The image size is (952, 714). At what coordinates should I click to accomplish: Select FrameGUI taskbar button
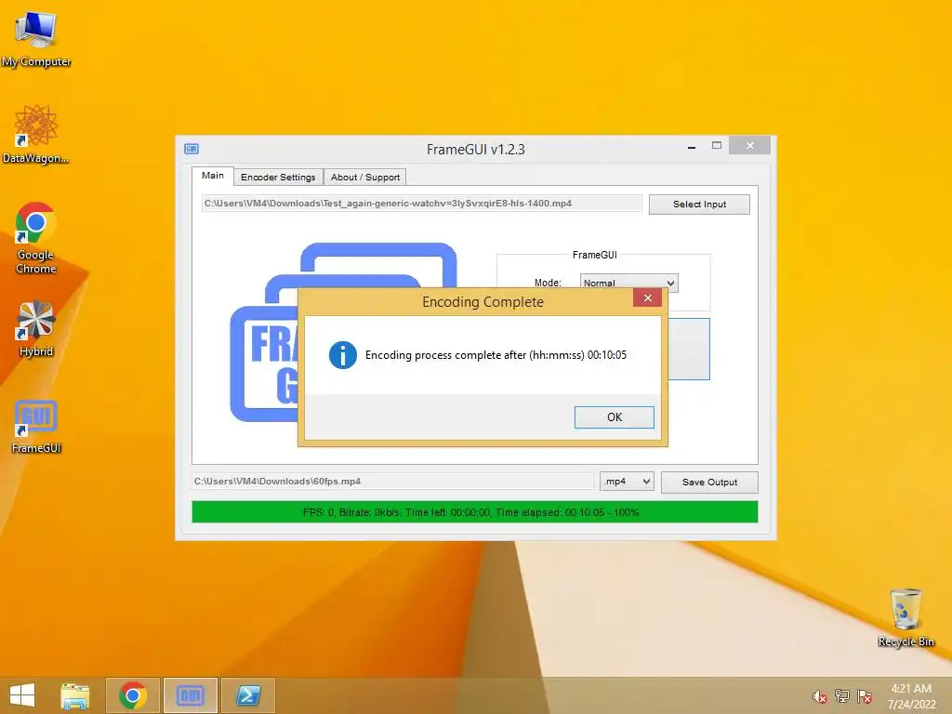pyautogui.click(x=190, y=695)
